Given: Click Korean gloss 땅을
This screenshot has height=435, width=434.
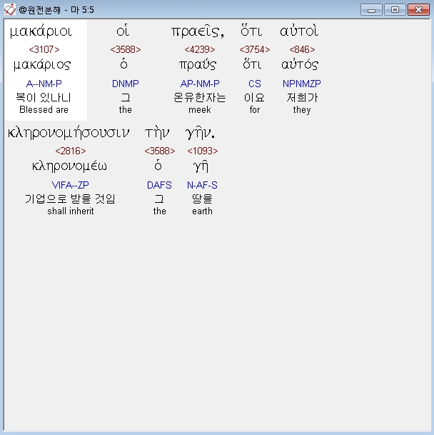Looking at the screenshot, I should coord(202,199).
